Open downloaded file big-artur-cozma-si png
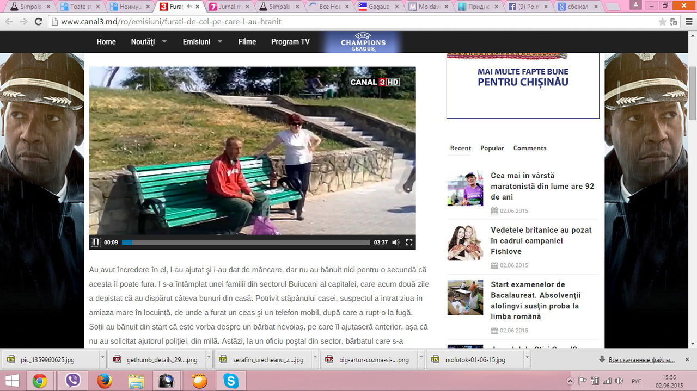697x391 pixels. click(368, 359)
